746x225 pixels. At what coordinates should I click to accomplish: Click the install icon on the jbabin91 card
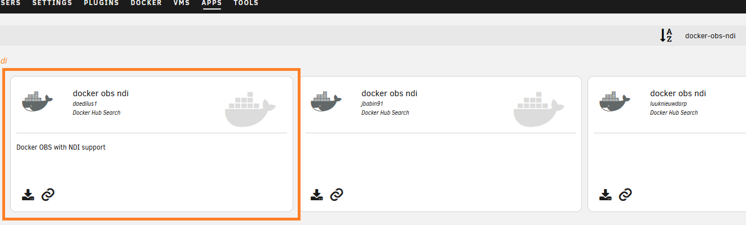click(x=317, y=195)
